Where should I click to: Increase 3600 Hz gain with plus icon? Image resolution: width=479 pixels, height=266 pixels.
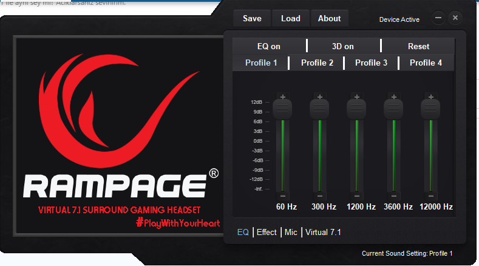coord(394,97)
